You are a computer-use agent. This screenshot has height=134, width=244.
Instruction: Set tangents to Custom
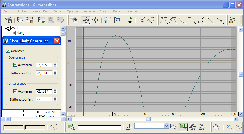click(173, 20)
